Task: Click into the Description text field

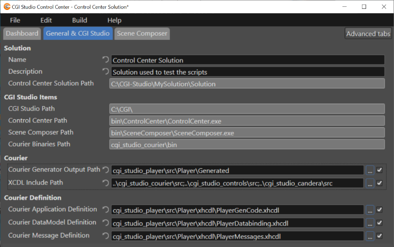Action: coord(248,72)
